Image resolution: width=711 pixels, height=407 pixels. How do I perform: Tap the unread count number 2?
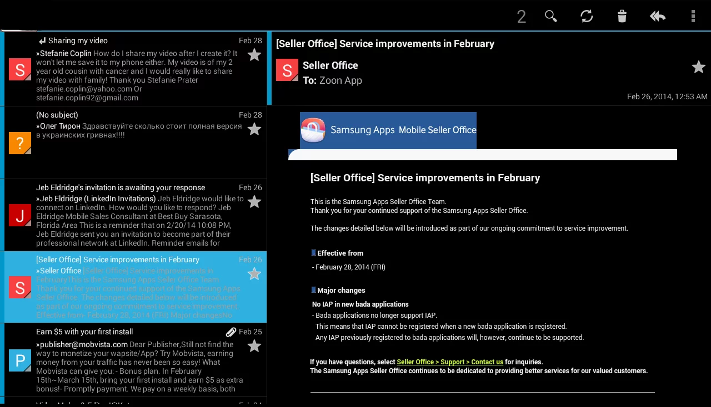[521, 17]
